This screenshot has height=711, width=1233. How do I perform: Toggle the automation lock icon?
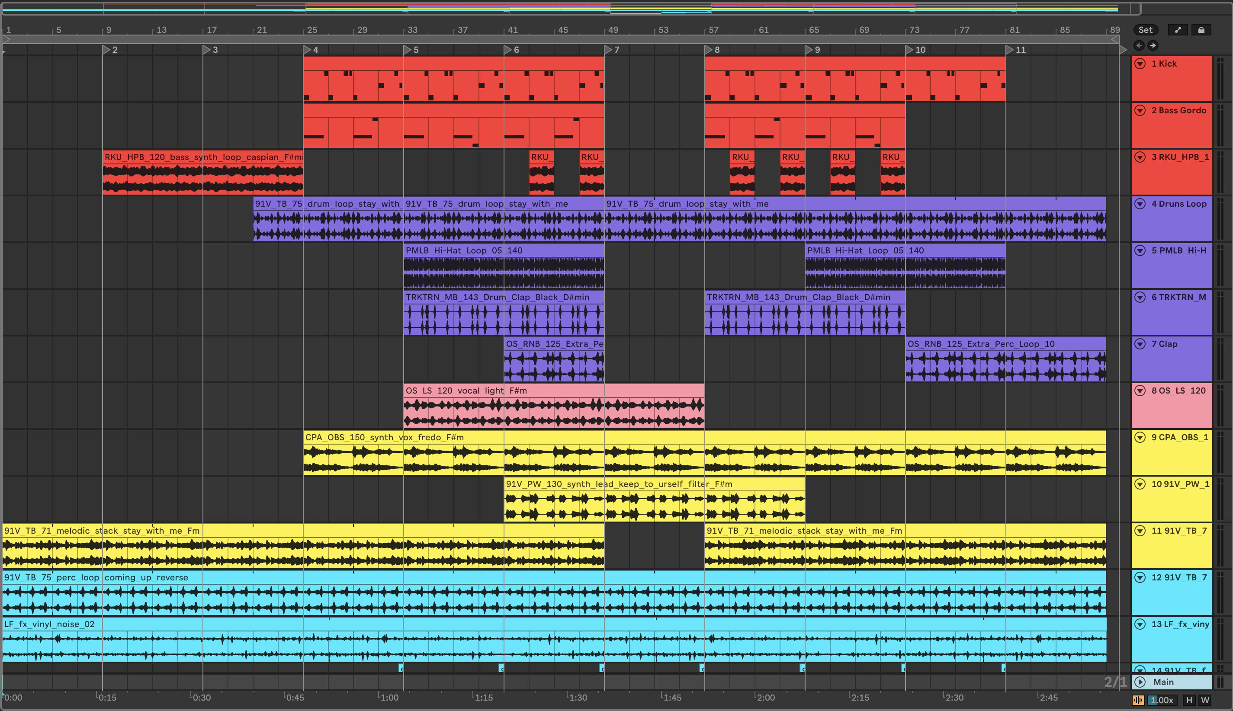pyautogui.click(x=1201, y=30)
